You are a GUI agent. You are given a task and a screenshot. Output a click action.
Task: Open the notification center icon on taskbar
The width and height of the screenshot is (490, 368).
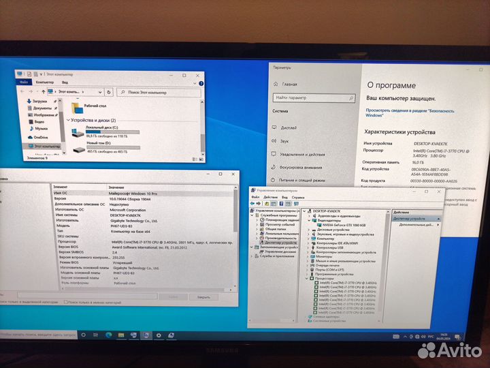[457, 337]
